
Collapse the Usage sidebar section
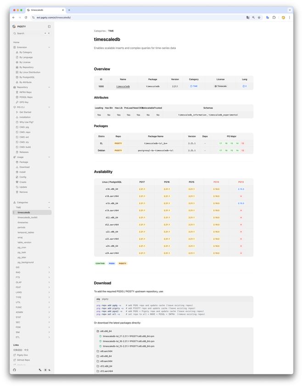tap(49, 157)
